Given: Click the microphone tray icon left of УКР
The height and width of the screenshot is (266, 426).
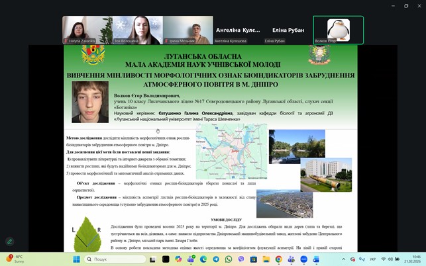Looking at the screenshot, I should pyautogui.click(x=362, y=259).
